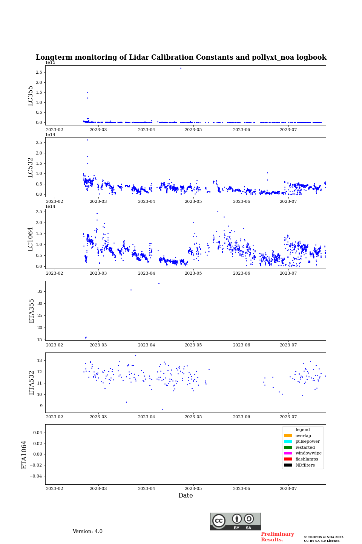Click the legend title text
362x544 pixels.
(x=303, y=430)
